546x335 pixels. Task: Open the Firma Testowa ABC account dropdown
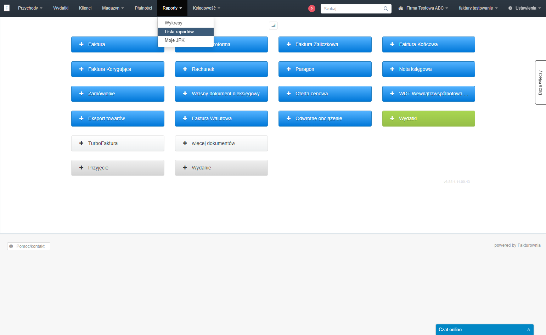coord(423,8)
